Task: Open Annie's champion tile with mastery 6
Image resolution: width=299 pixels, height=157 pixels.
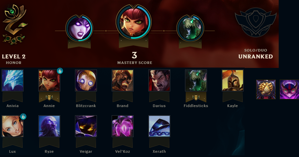Action: (49, 80)
